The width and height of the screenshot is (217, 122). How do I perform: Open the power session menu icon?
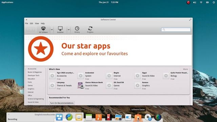point(214,2)
